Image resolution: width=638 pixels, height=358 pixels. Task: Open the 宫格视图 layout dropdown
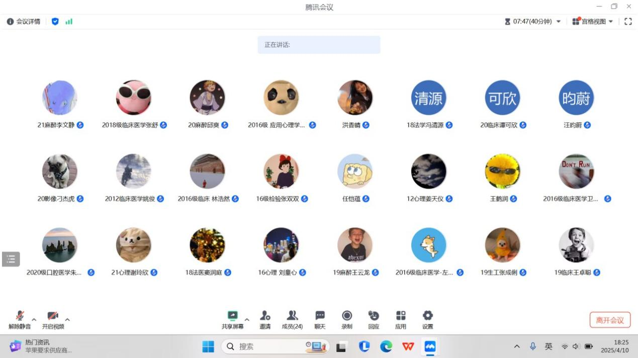pos(593,22)
